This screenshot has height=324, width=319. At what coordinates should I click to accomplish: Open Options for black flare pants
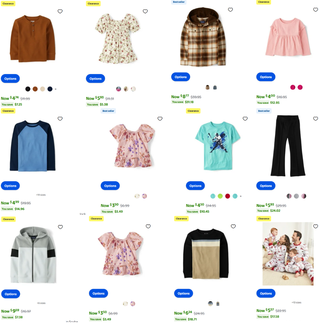tap(266, 186)
